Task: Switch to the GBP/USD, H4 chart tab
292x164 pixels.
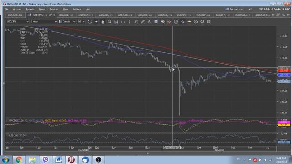Action: (66, 15)
